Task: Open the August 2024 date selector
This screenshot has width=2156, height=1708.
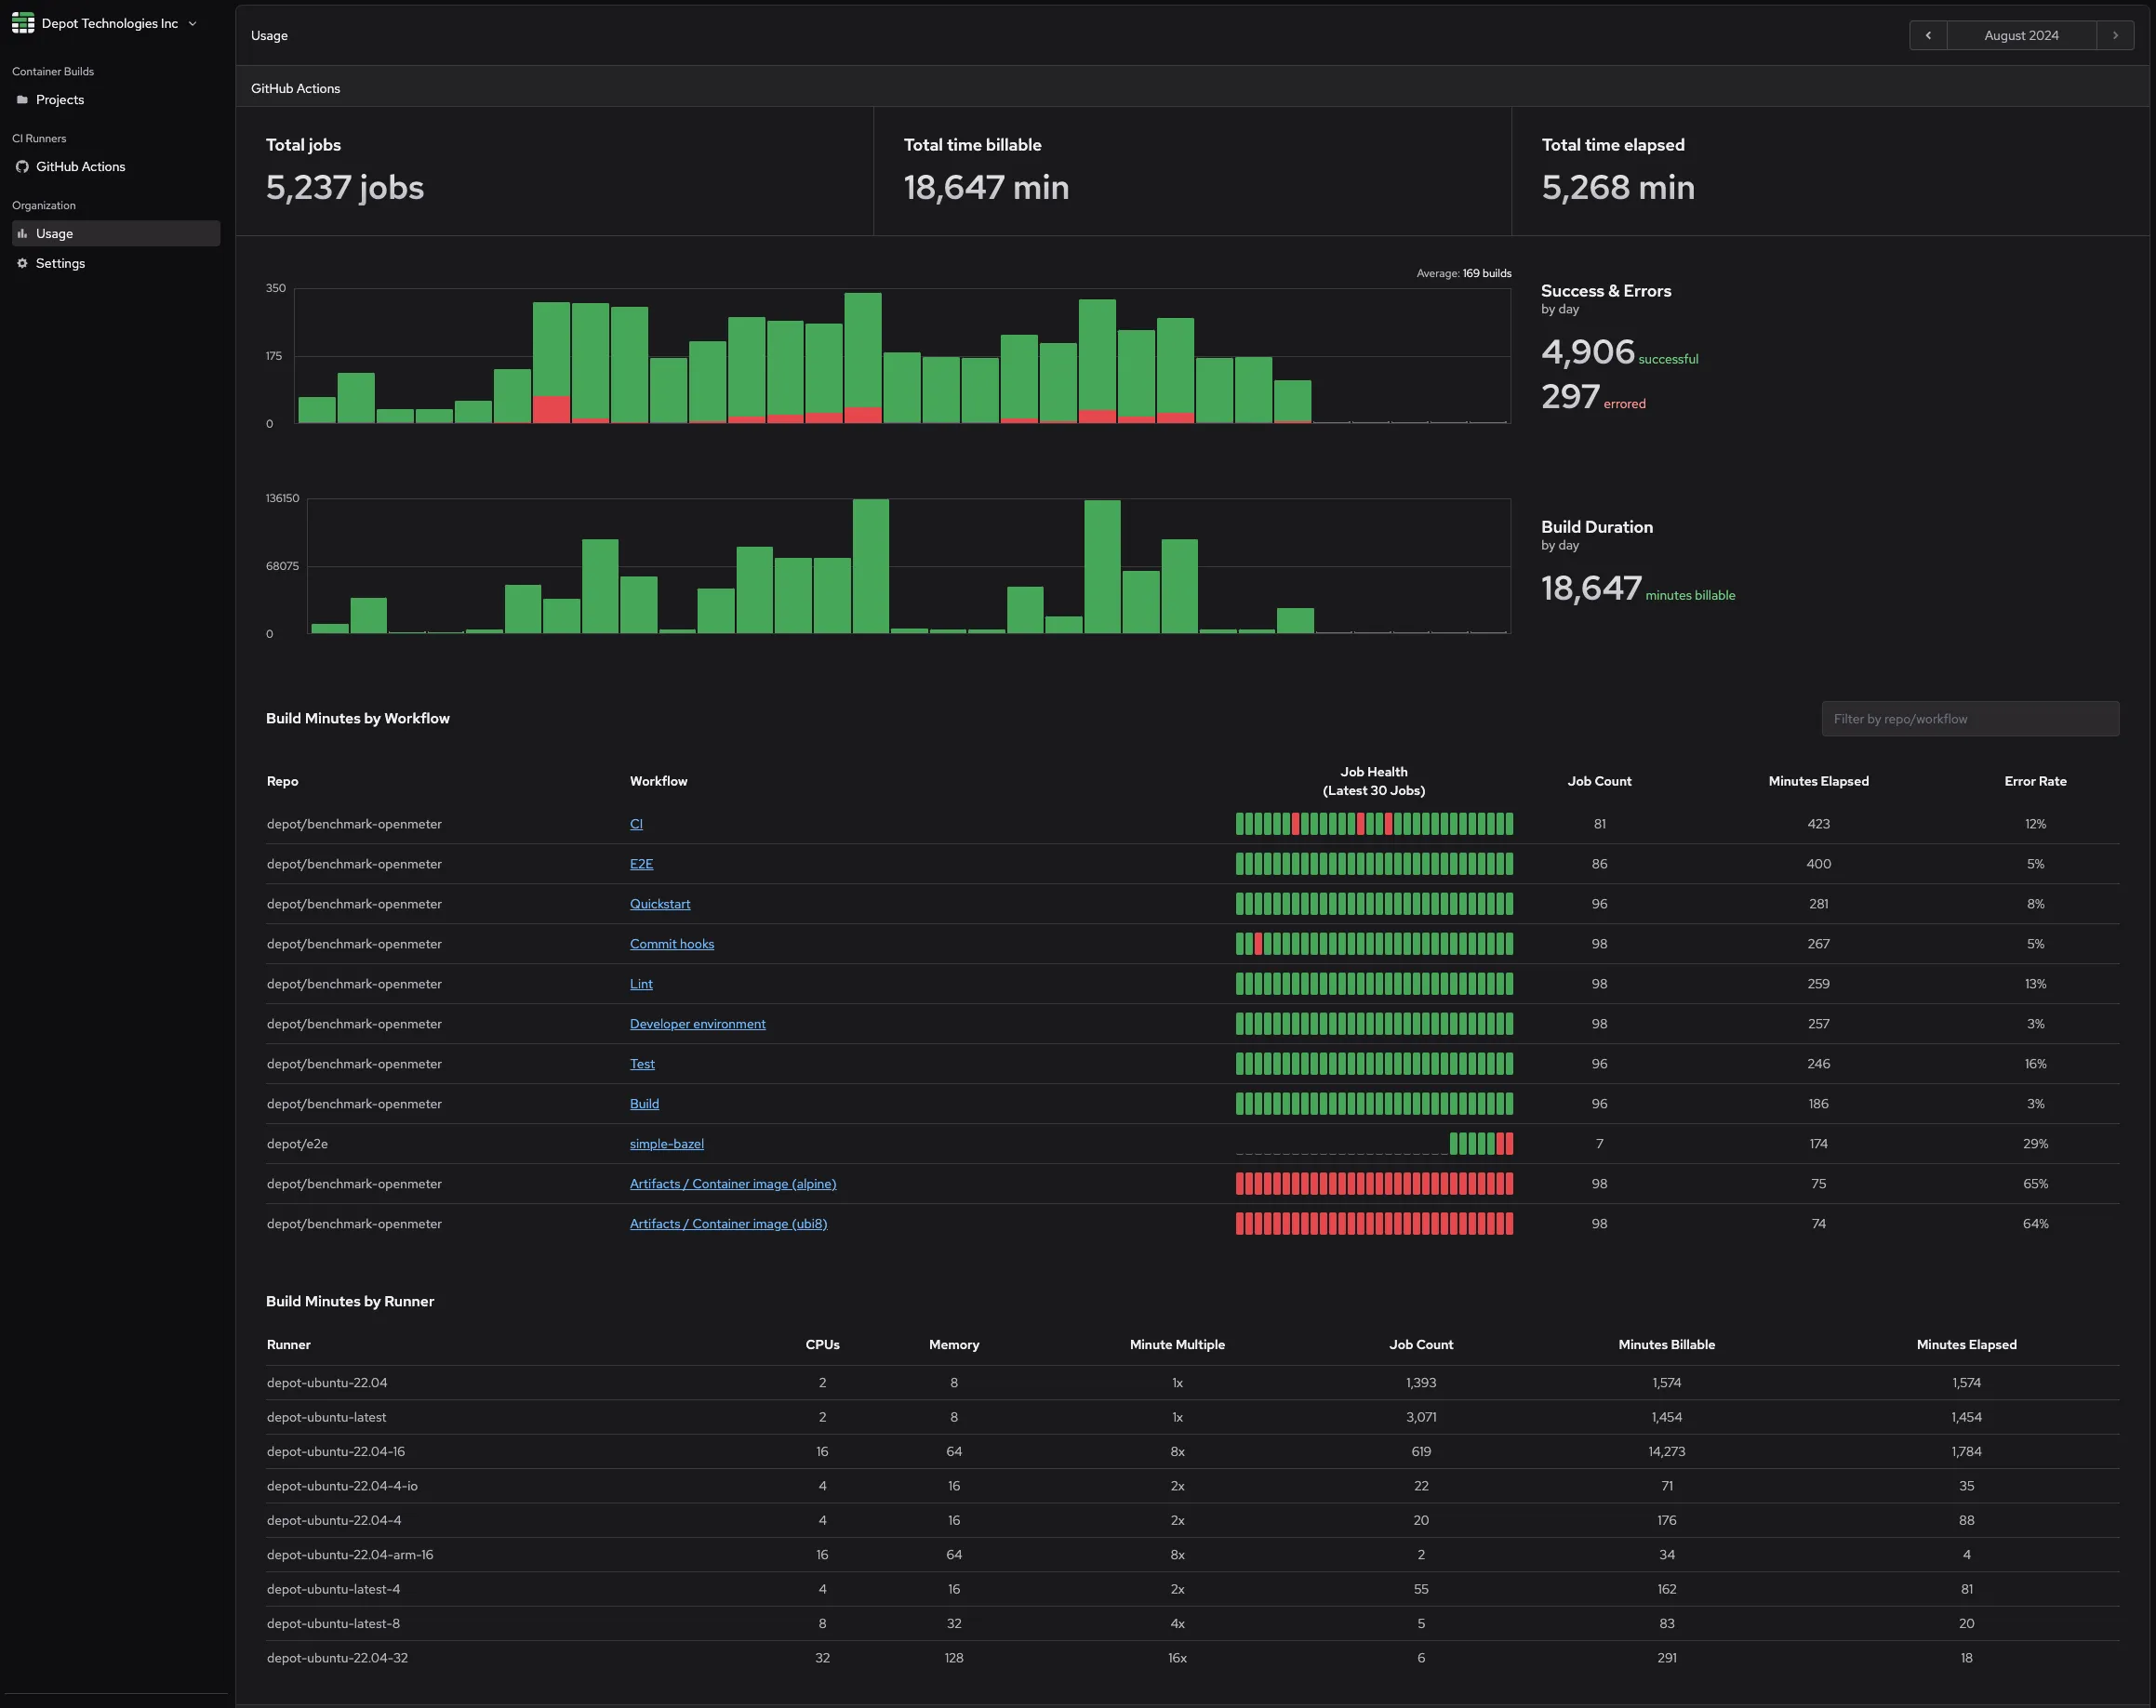Action: click(x=2020, y=35)
